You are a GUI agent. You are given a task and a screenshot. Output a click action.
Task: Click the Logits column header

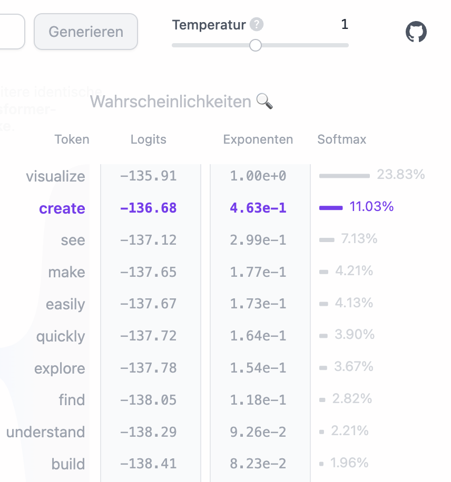(x=148, y=139)
